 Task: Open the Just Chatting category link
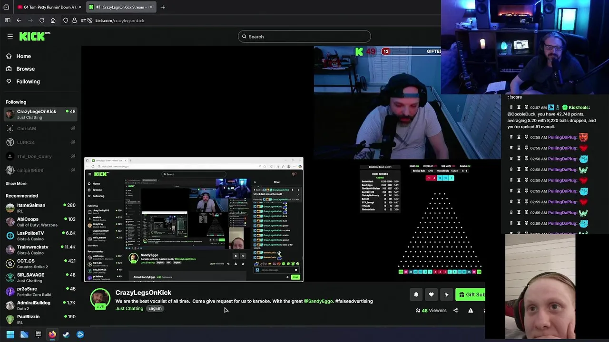click(129, 309)
